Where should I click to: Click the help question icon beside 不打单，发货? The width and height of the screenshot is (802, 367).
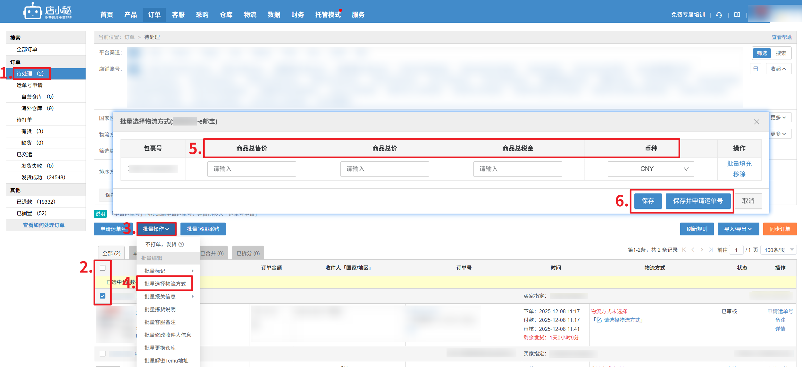(181, 244)
